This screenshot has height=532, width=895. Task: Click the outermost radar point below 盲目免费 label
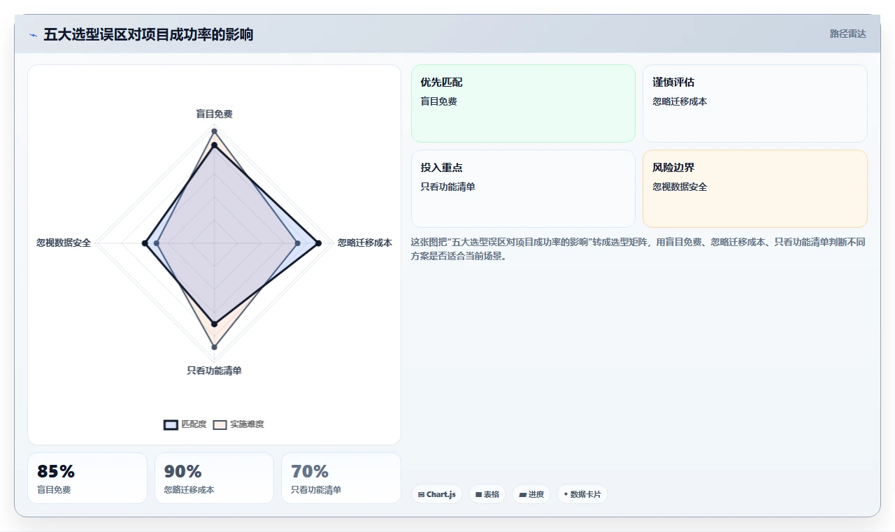tap(214, 131)
